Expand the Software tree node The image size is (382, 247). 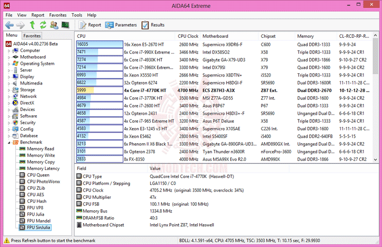tap(9, 116)
